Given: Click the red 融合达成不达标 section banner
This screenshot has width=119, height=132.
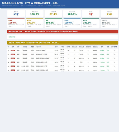Looking at the screenshot, I should pos(63,31).
